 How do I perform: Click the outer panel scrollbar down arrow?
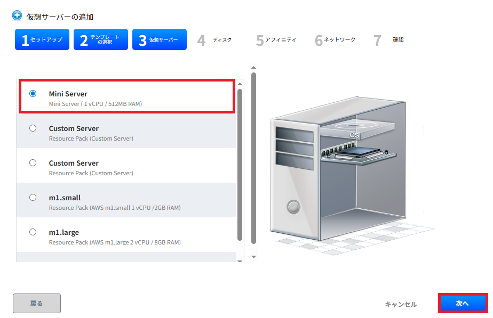254,257
